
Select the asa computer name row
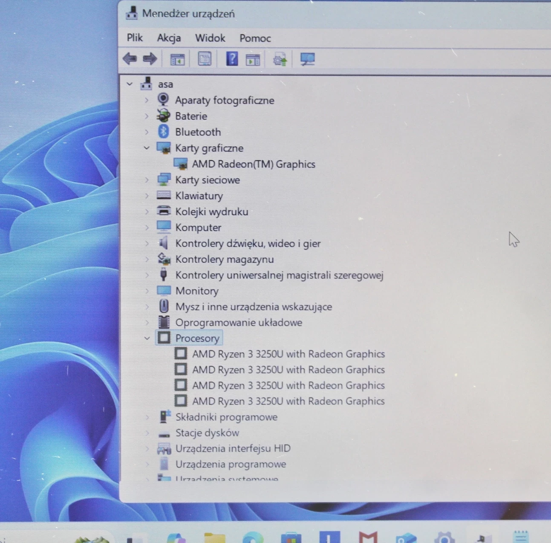(165, 84)
